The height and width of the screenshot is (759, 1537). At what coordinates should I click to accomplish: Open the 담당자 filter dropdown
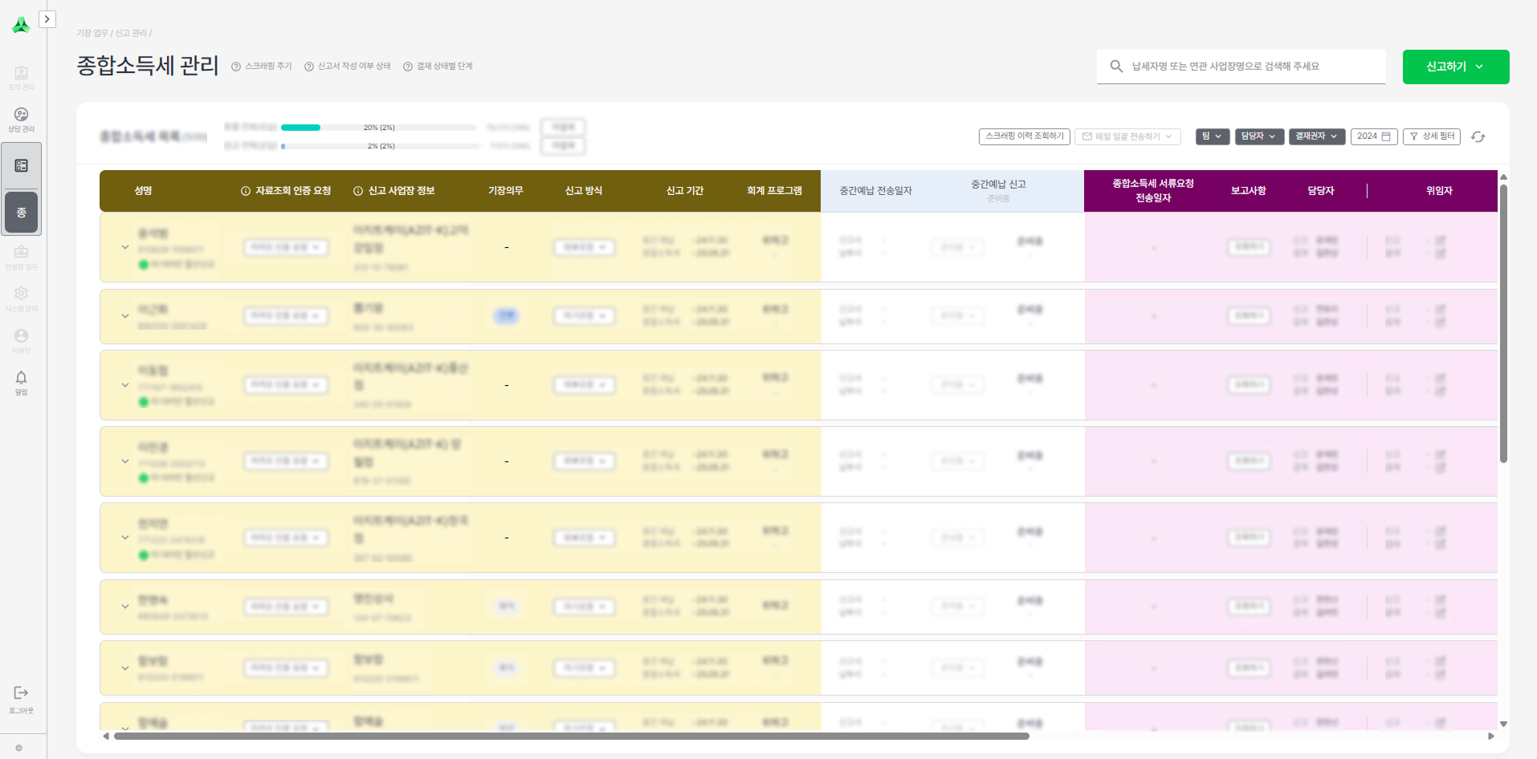click(1258, 136)
